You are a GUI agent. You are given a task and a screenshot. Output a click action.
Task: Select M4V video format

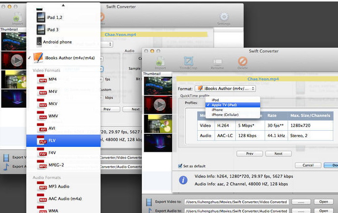tap(64, 92)
